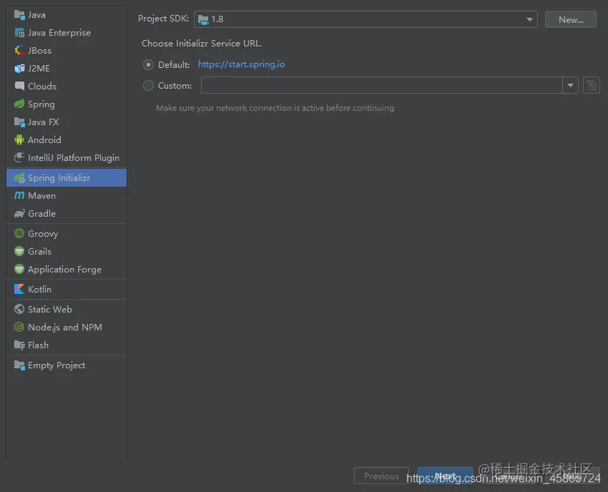Choose Static Web label
608x492 pixels.
tap(50, 310)
